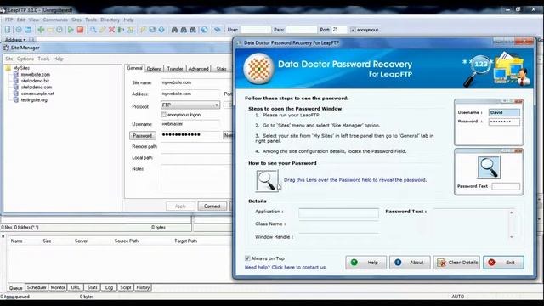Click the Apply button
544x306 pixels.
tap(180, 206)
